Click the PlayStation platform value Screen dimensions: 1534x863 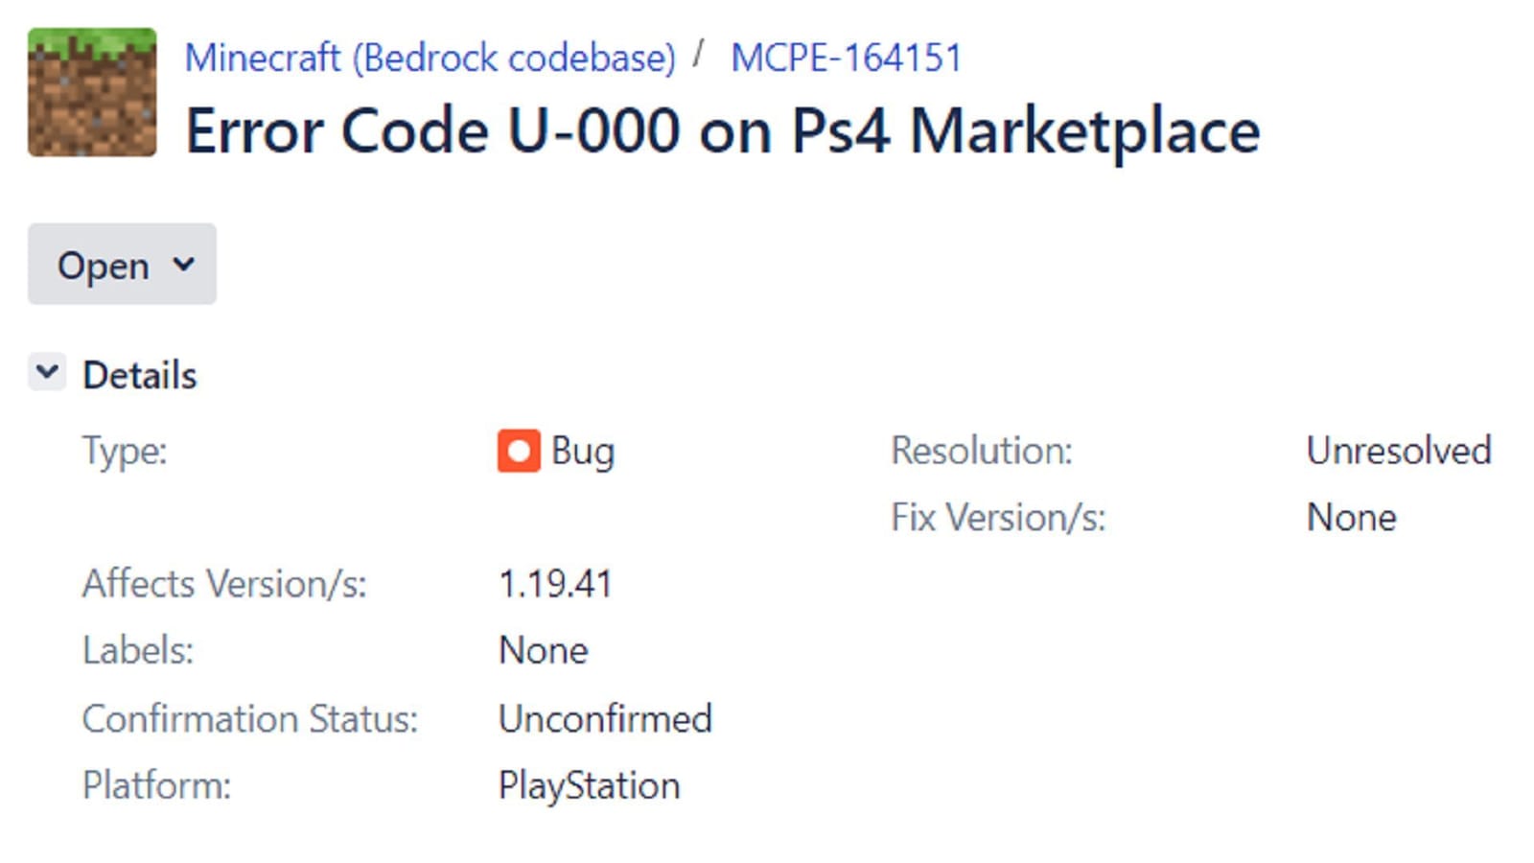(588, 785)
